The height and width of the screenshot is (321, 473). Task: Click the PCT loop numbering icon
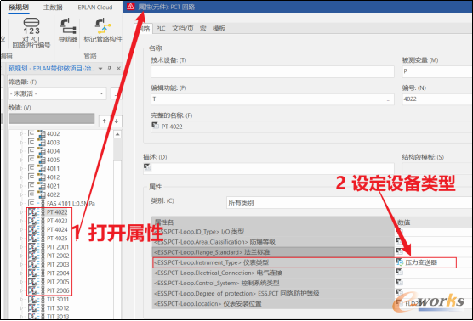[31, 25]
